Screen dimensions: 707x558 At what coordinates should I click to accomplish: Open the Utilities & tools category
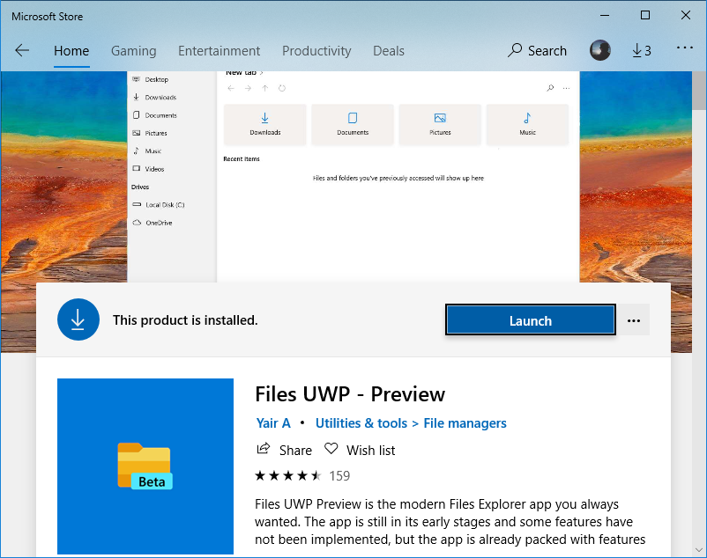pyautogui.click(x=361, y=423)
